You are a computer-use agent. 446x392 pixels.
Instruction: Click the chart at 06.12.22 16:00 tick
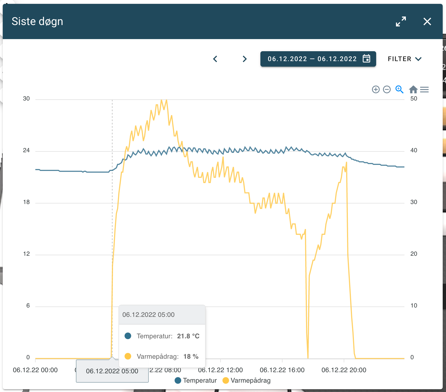pyautogui.click(x=282, y=370)
